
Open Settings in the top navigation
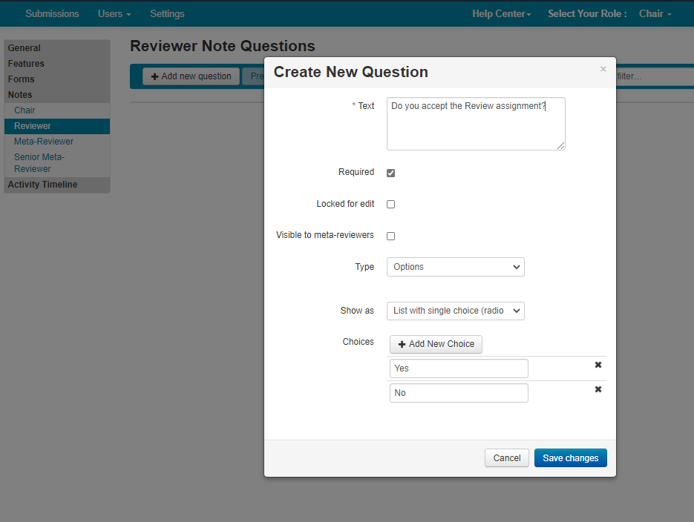point(167,13)
